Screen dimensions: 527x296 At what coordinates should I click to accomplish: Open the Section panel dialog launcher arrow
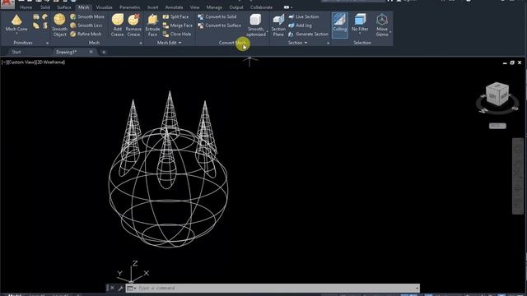pos(328,44)
